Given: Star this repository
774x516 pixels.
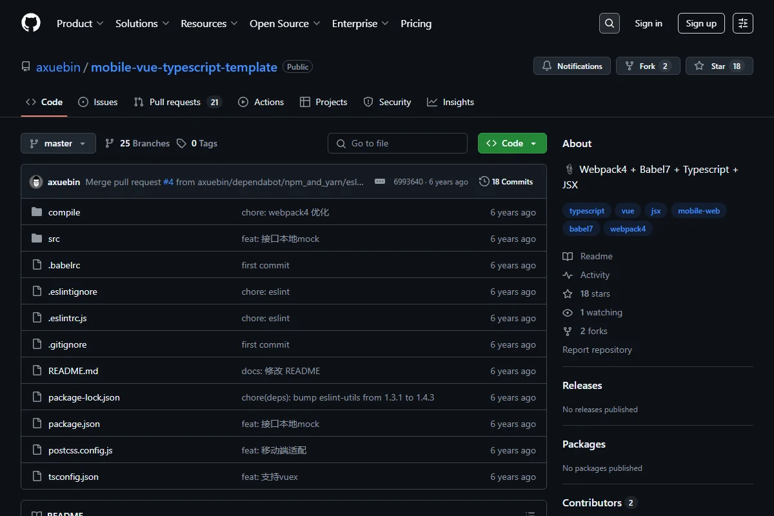Looking at the screenshot, I should [719, 66].
